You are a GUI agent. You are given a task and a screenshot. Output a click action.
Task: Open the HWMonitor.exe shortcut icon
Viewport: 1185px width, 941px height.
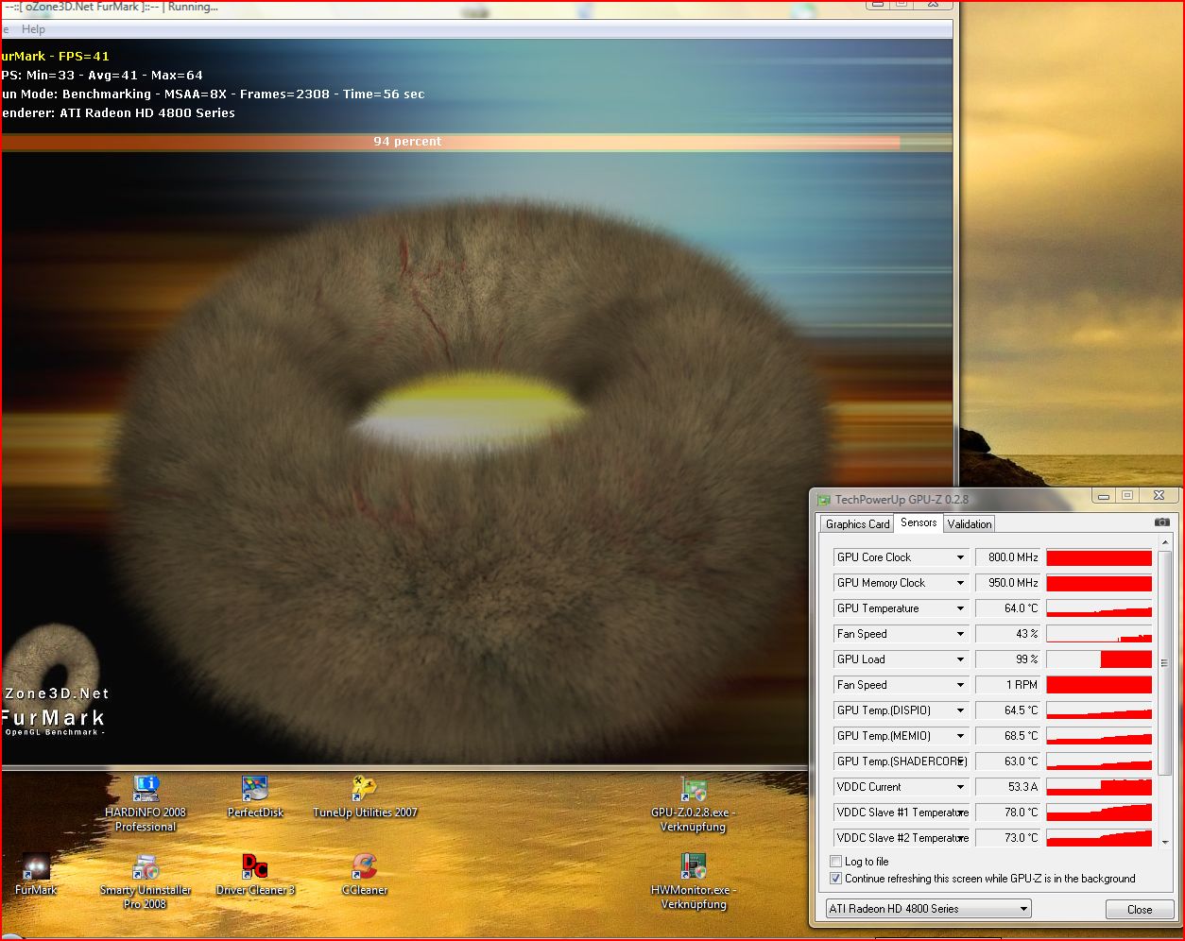[694, 881]
